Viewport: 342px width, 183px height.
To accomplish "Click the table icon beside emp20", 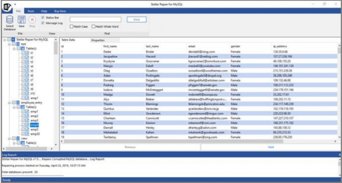I will click(x=27, y=134).
